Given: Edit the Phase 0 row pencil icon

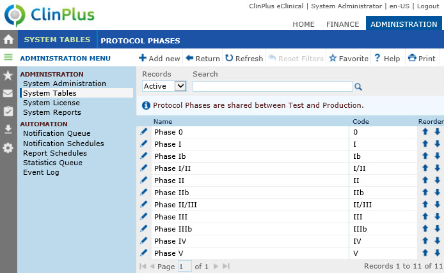Looking at the screenshot, I should [x=144, y=132].
